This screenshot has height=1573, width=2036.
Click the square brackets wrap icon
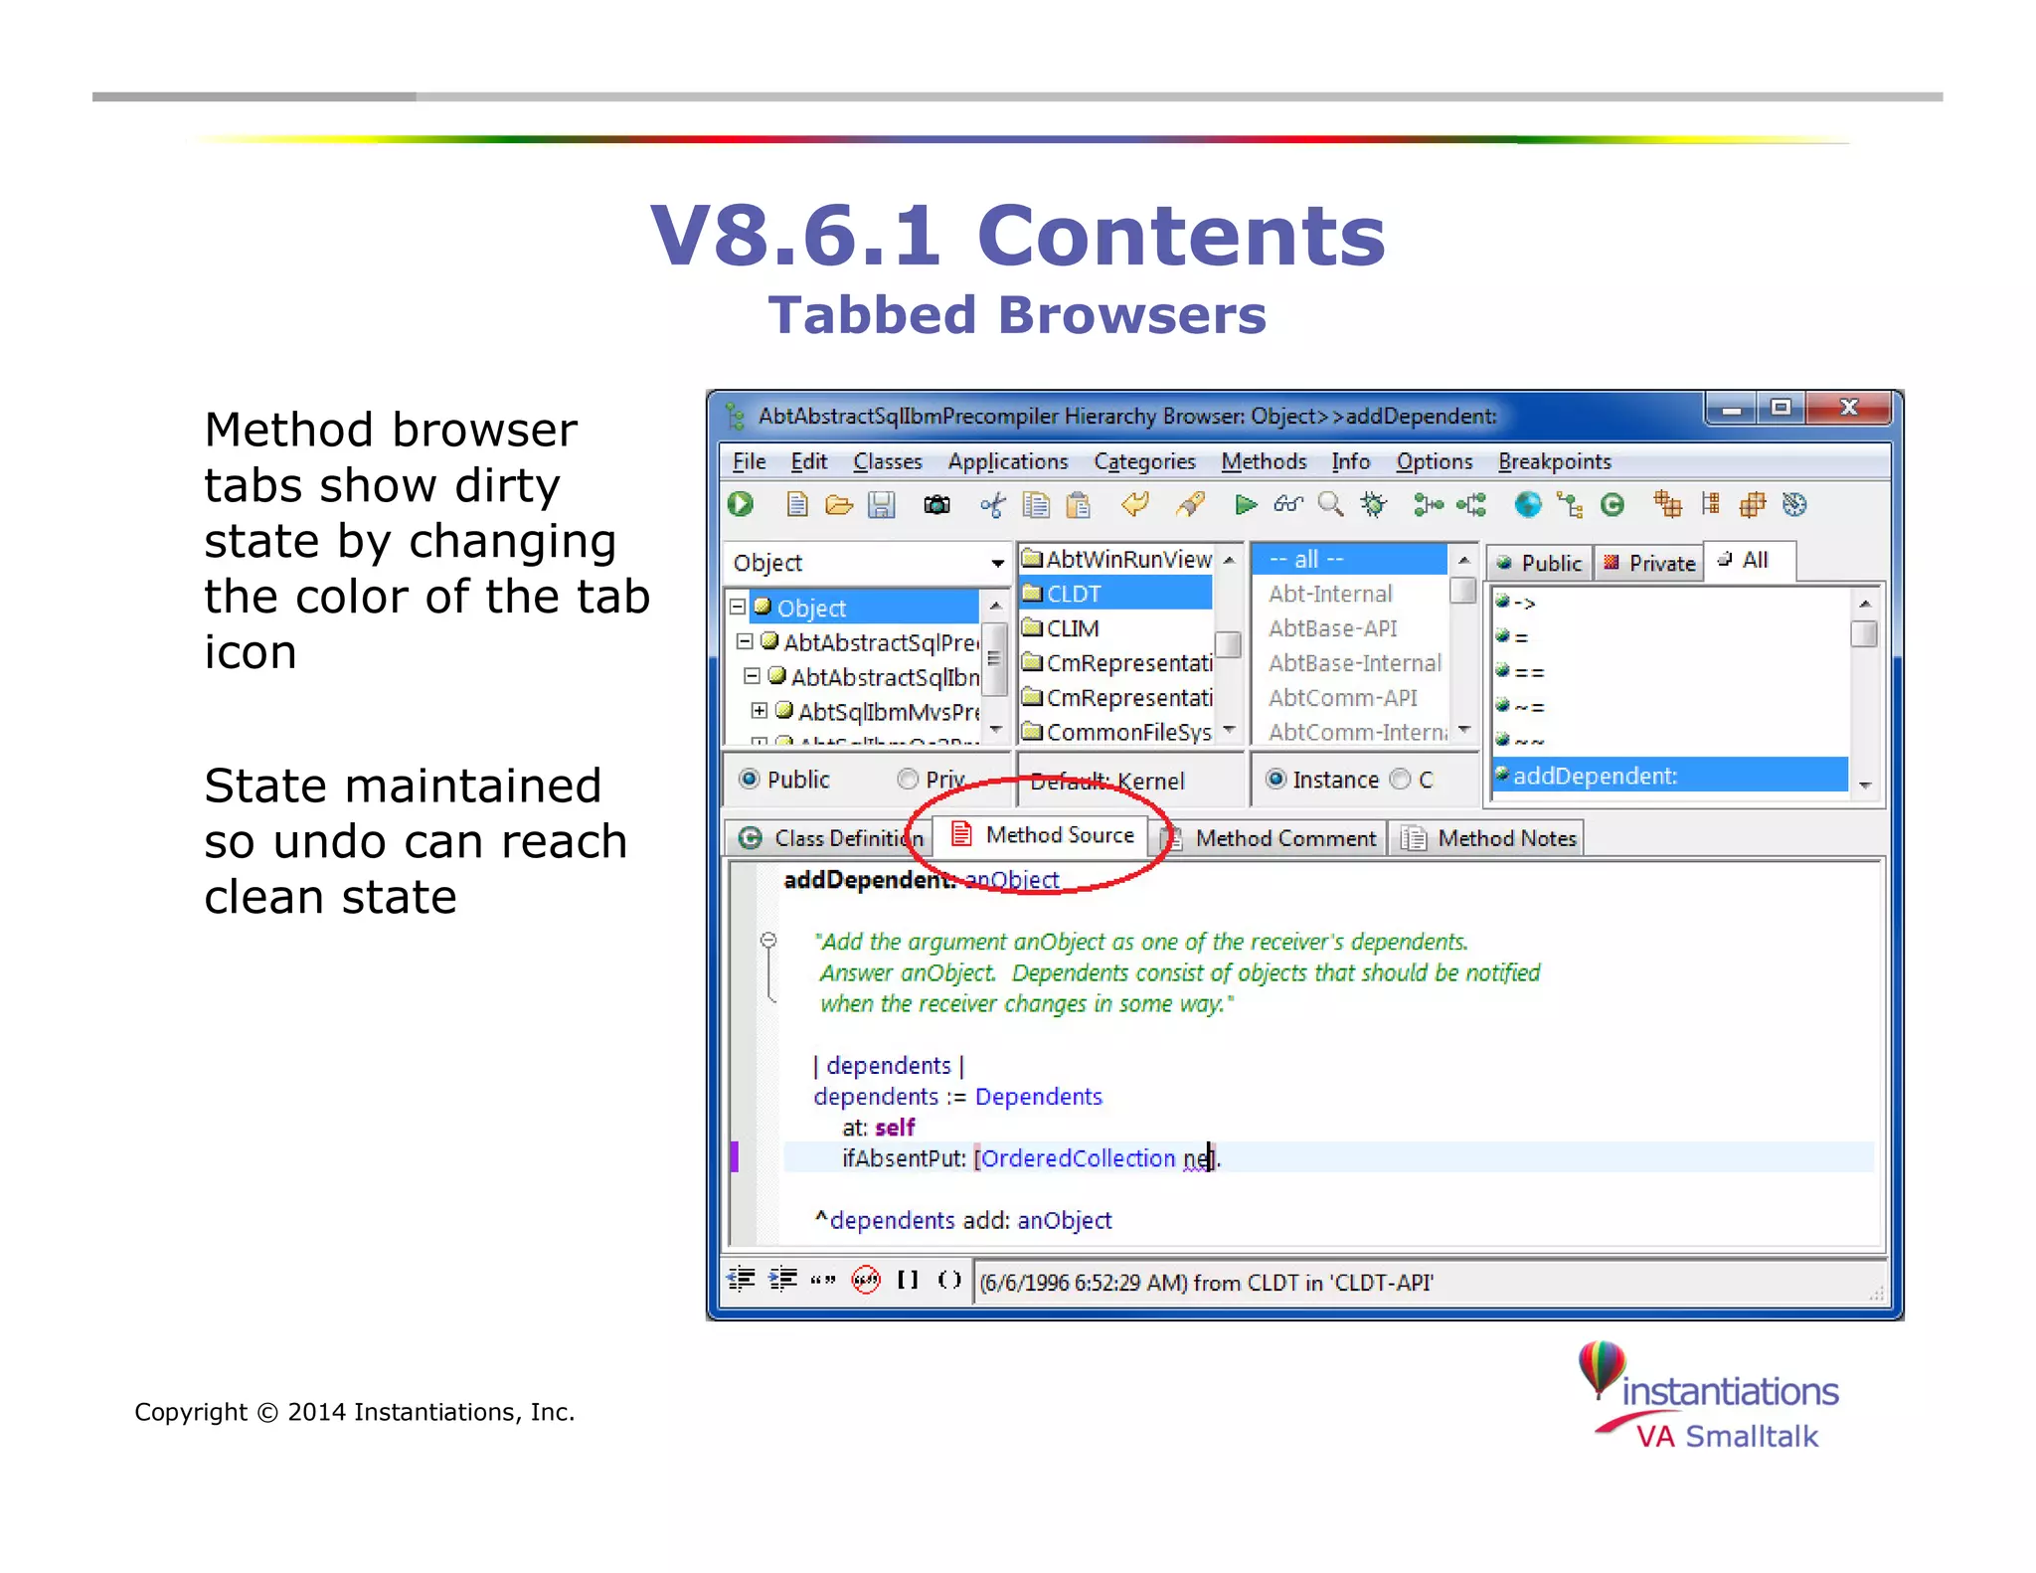click(x=908, y=1279)
